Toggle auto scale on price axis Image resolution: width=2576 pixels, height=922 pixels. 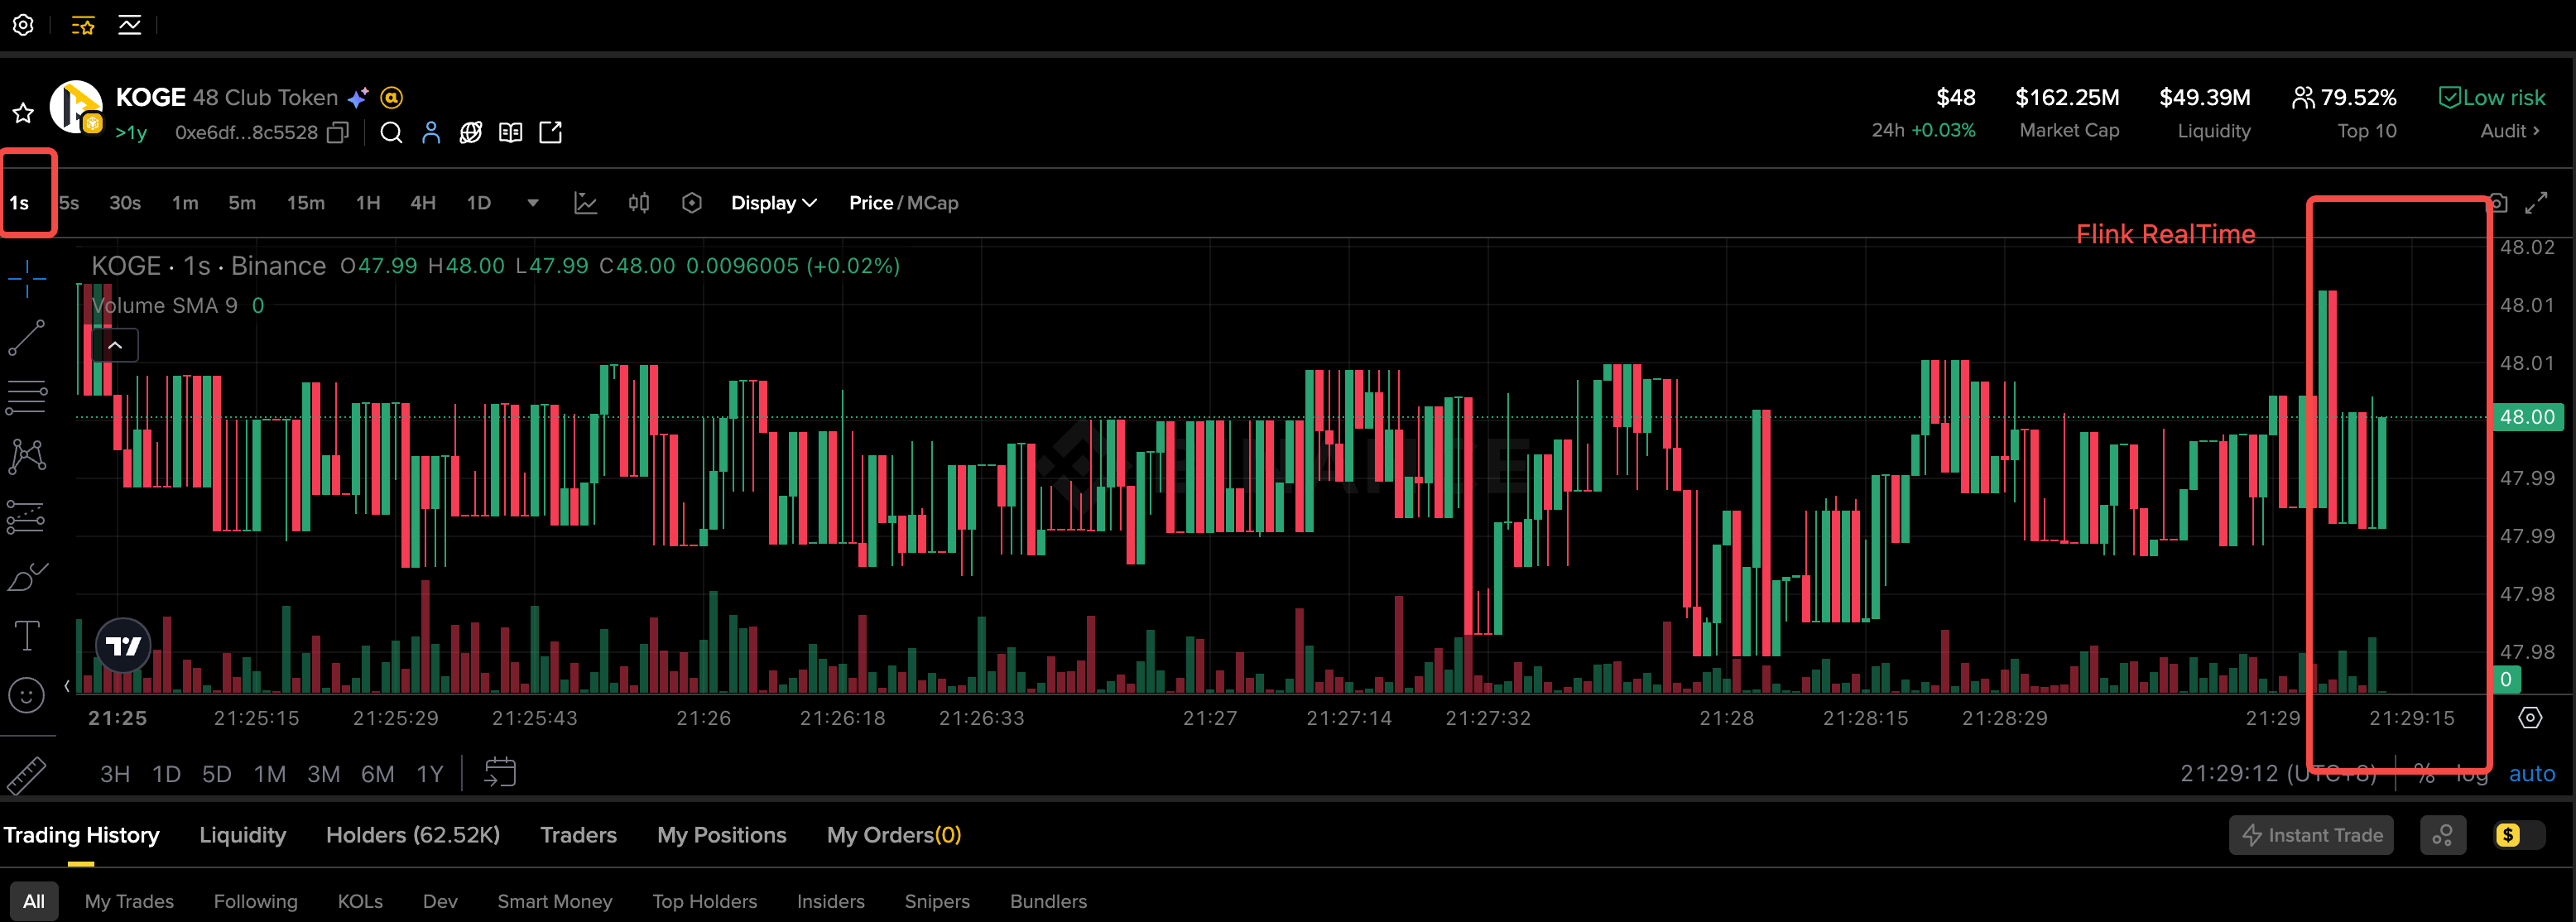point(2531,774)
